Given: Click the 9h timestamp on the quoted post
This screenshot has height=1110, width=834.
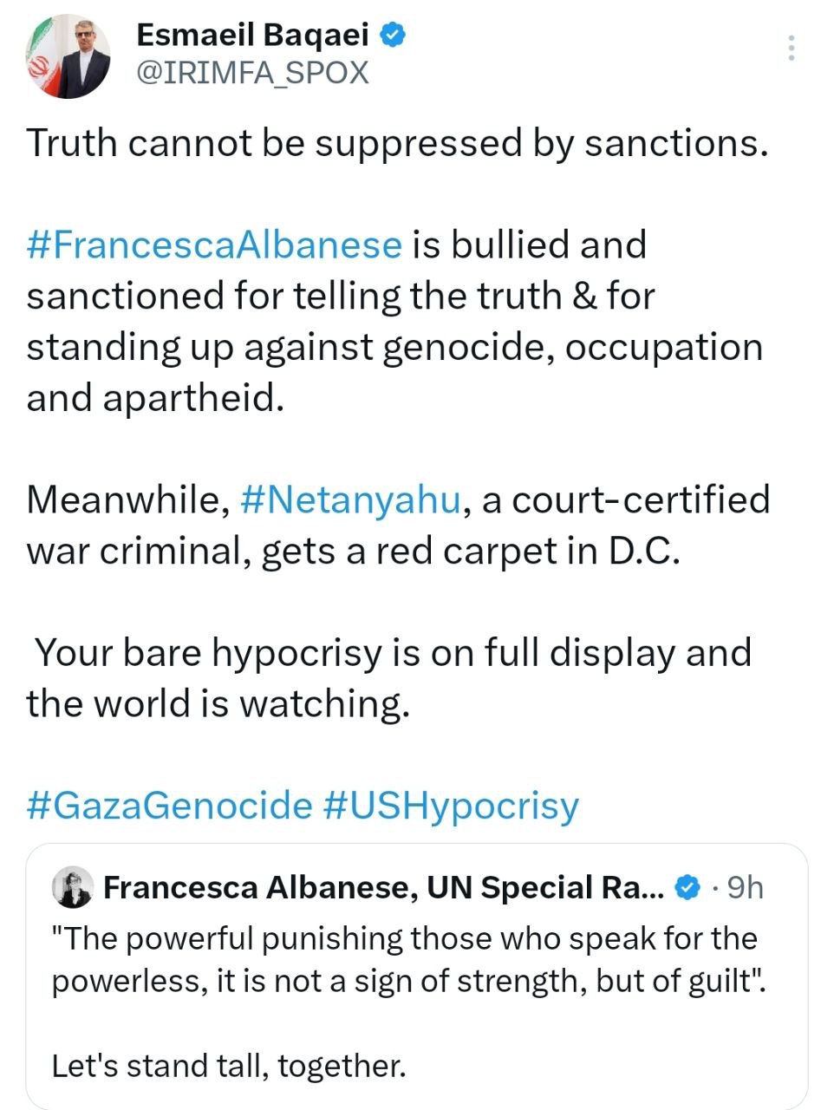Looking at the screenshot, I should click(x=745, y=887).
